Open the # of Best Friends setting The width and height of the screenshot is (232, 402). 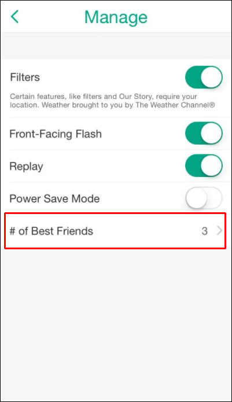pyautogui.click(x=115, y=231)
